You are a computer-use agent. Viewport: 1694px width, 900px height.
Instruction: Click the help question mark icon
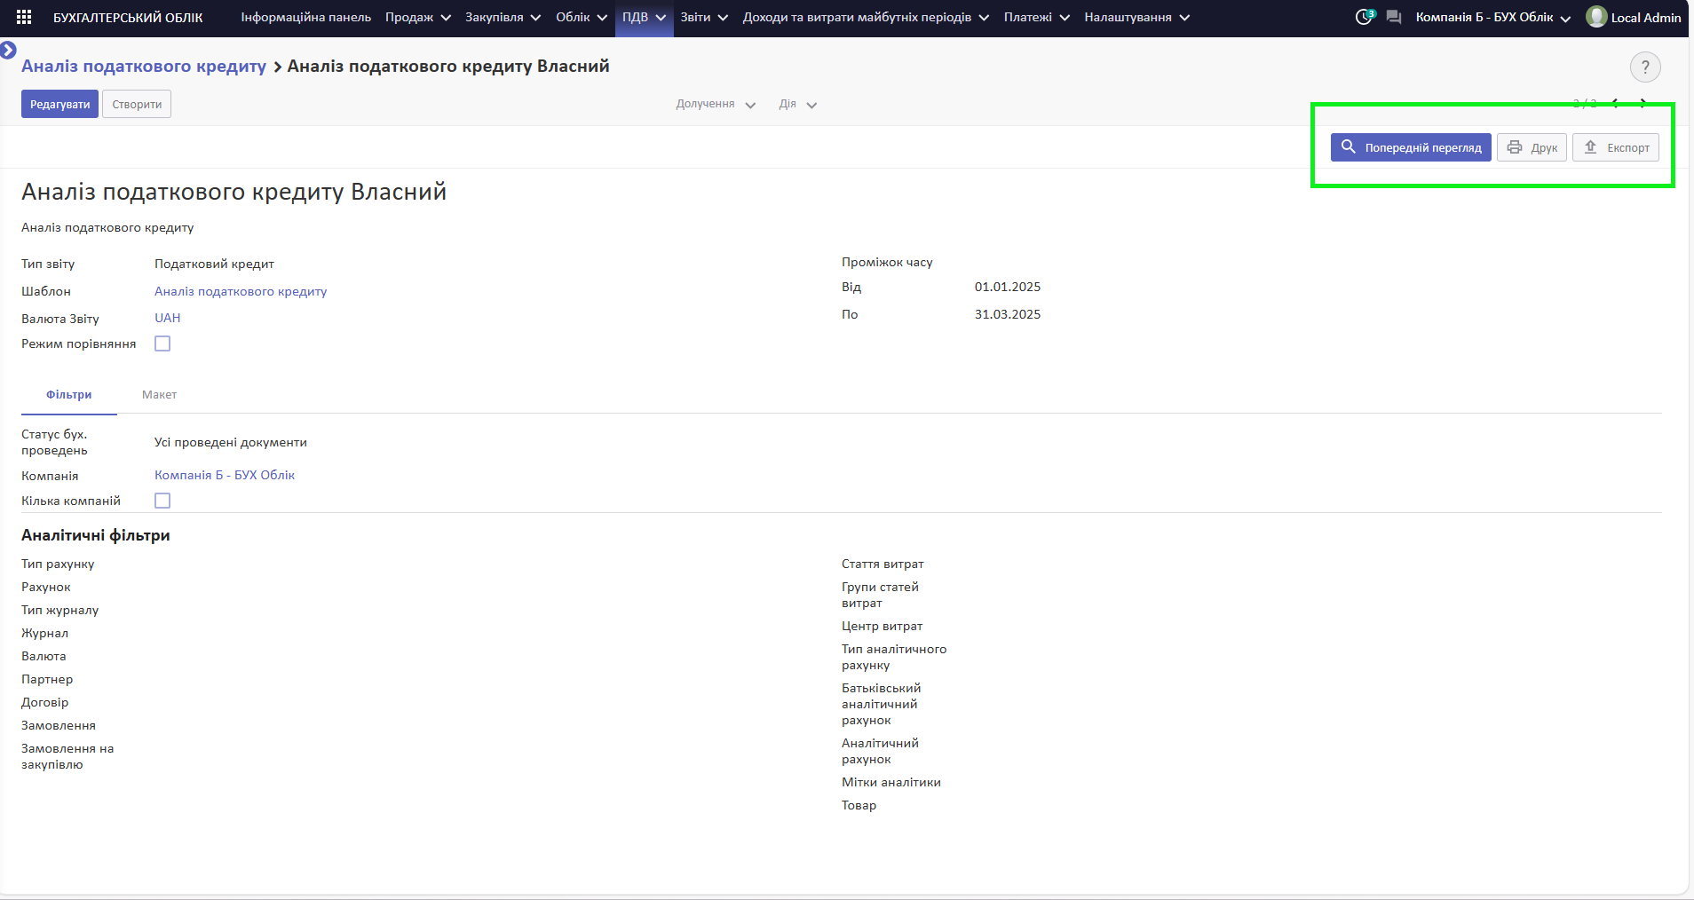(x=1645, y=67)
